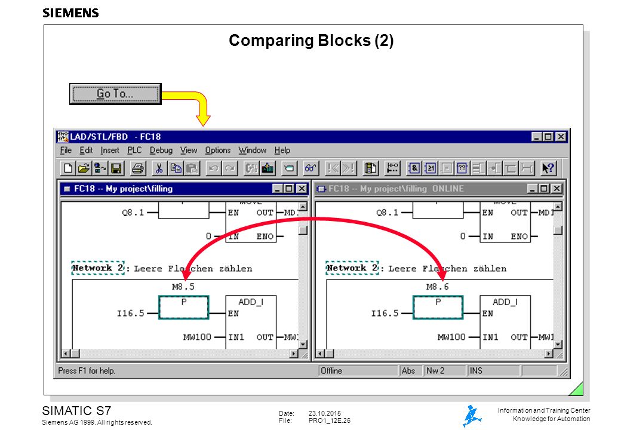621x430 pixels.
Task: Select the P edge box in offline window
Action: [184, 307]
